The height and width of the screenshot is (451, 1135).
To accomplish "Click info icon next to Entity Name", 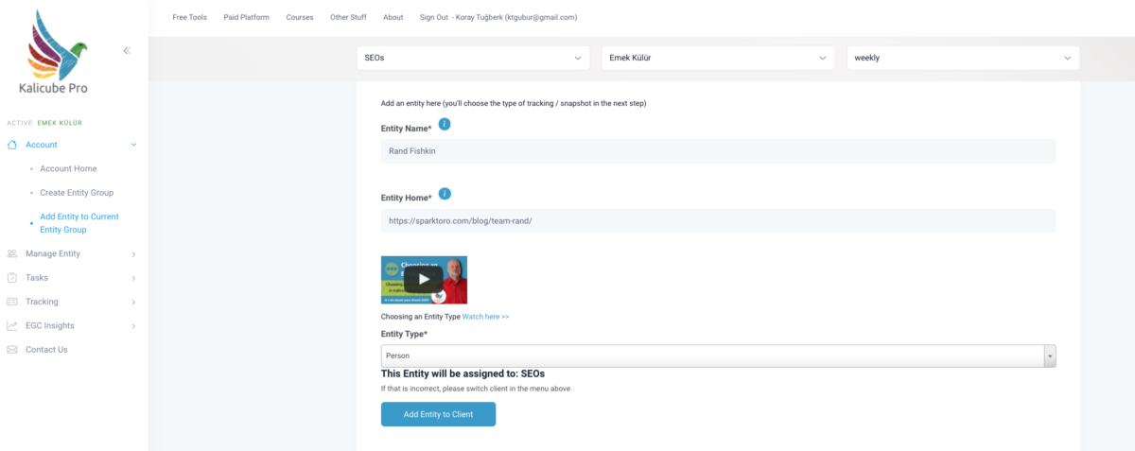I will point(445,124).
